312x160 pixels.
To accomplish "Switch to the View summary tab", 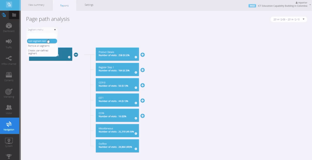I will click(x=36, y=5).
